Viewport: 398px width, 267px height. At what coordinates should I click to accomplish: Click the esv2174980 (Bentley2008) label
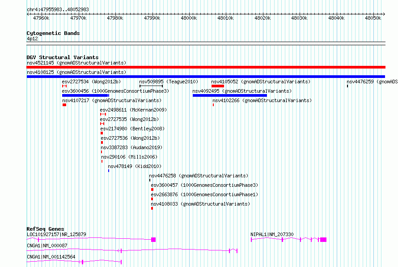click(132, 129)
